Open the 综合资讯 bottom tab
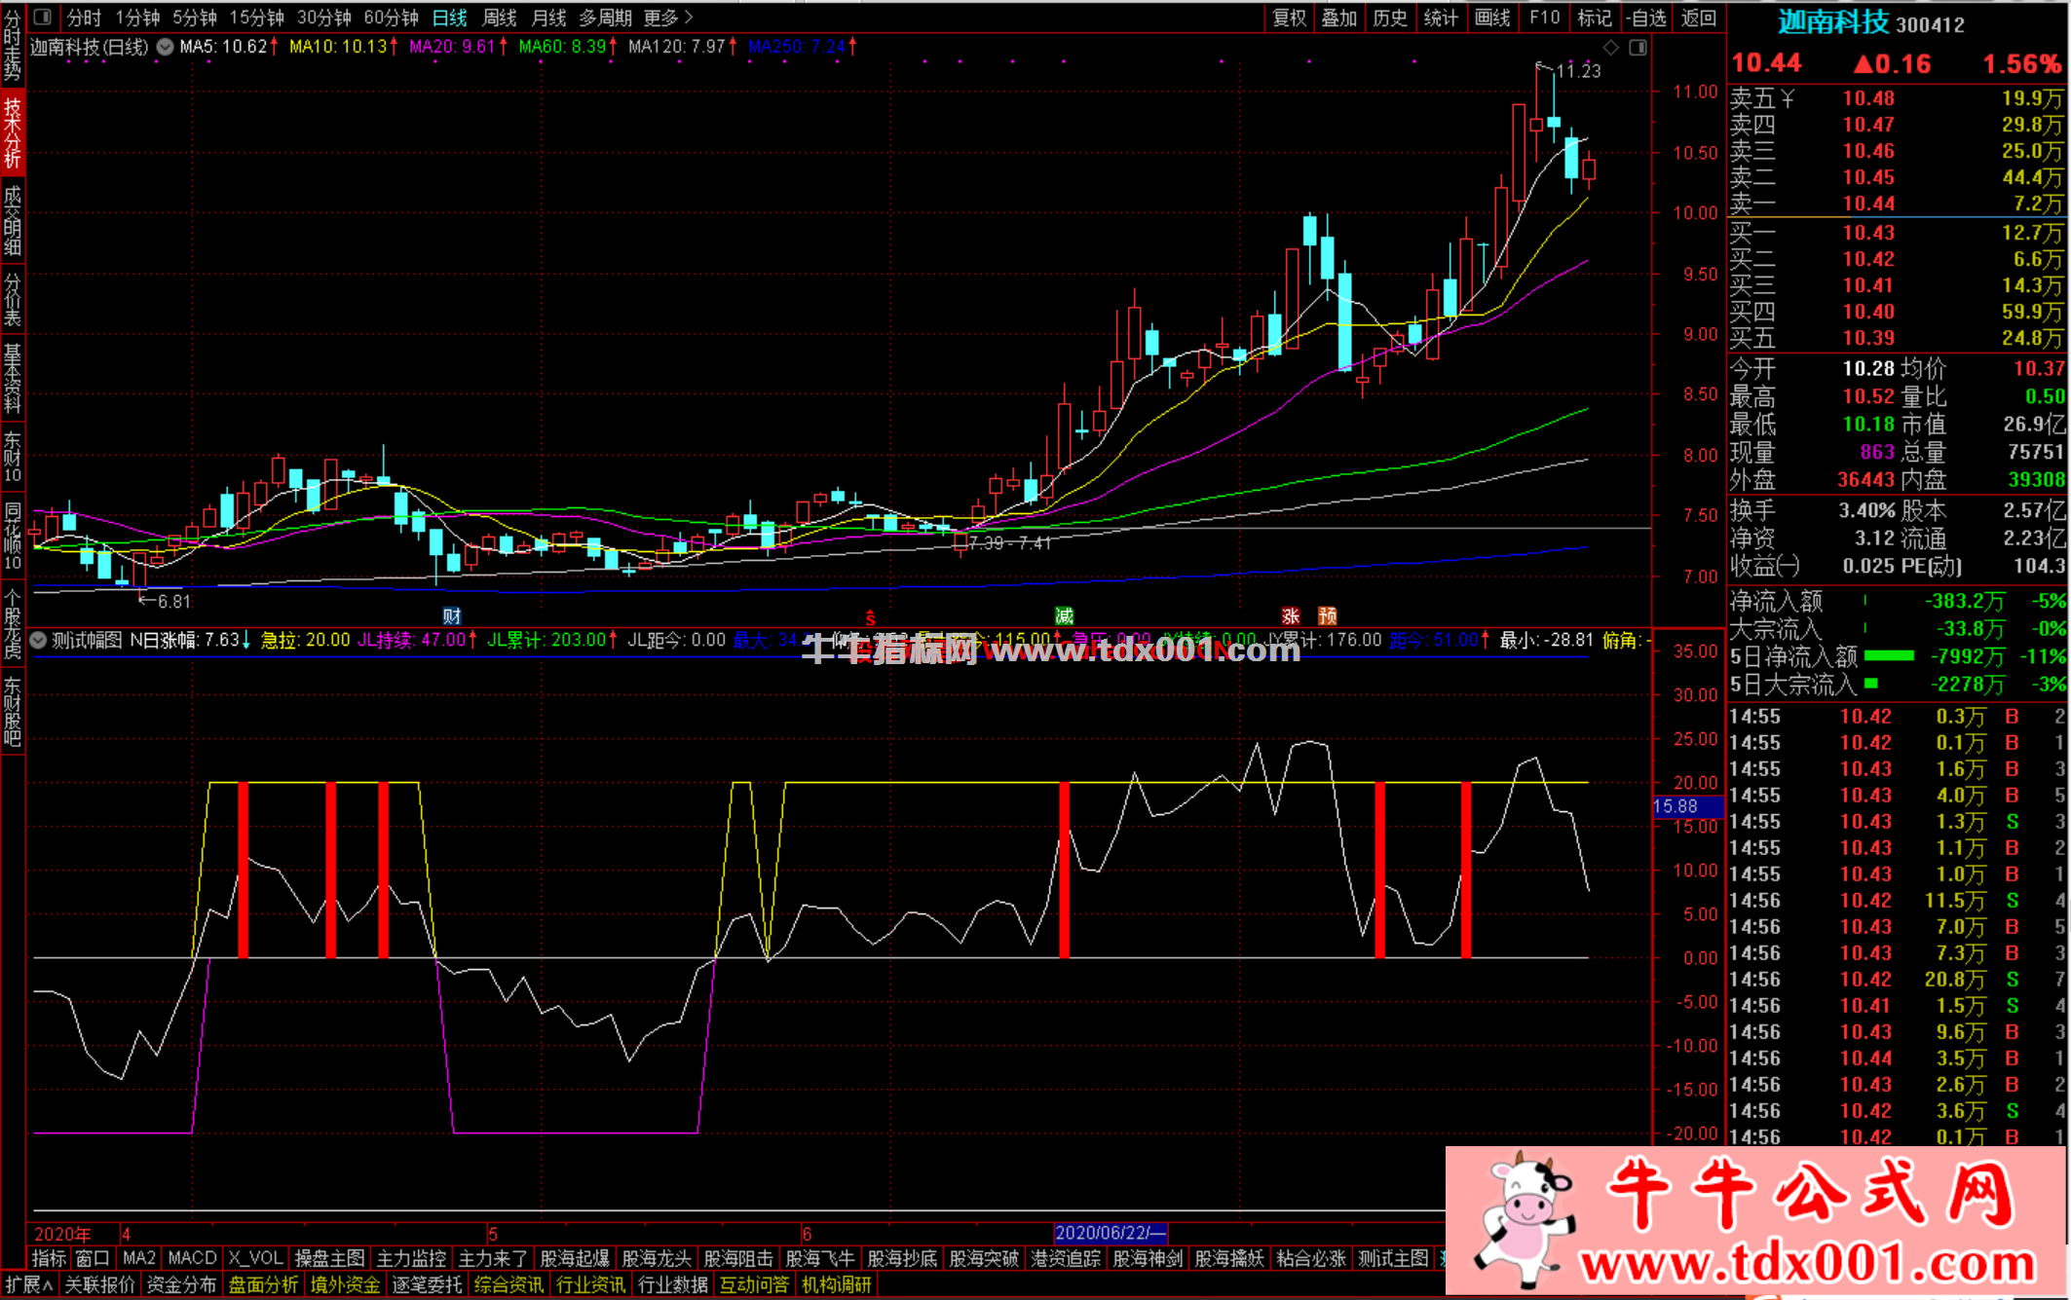2071x1300 pixels. 508,1285
